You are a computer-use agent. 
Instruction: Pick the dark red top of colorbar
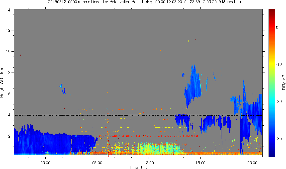tap(272, 11)
